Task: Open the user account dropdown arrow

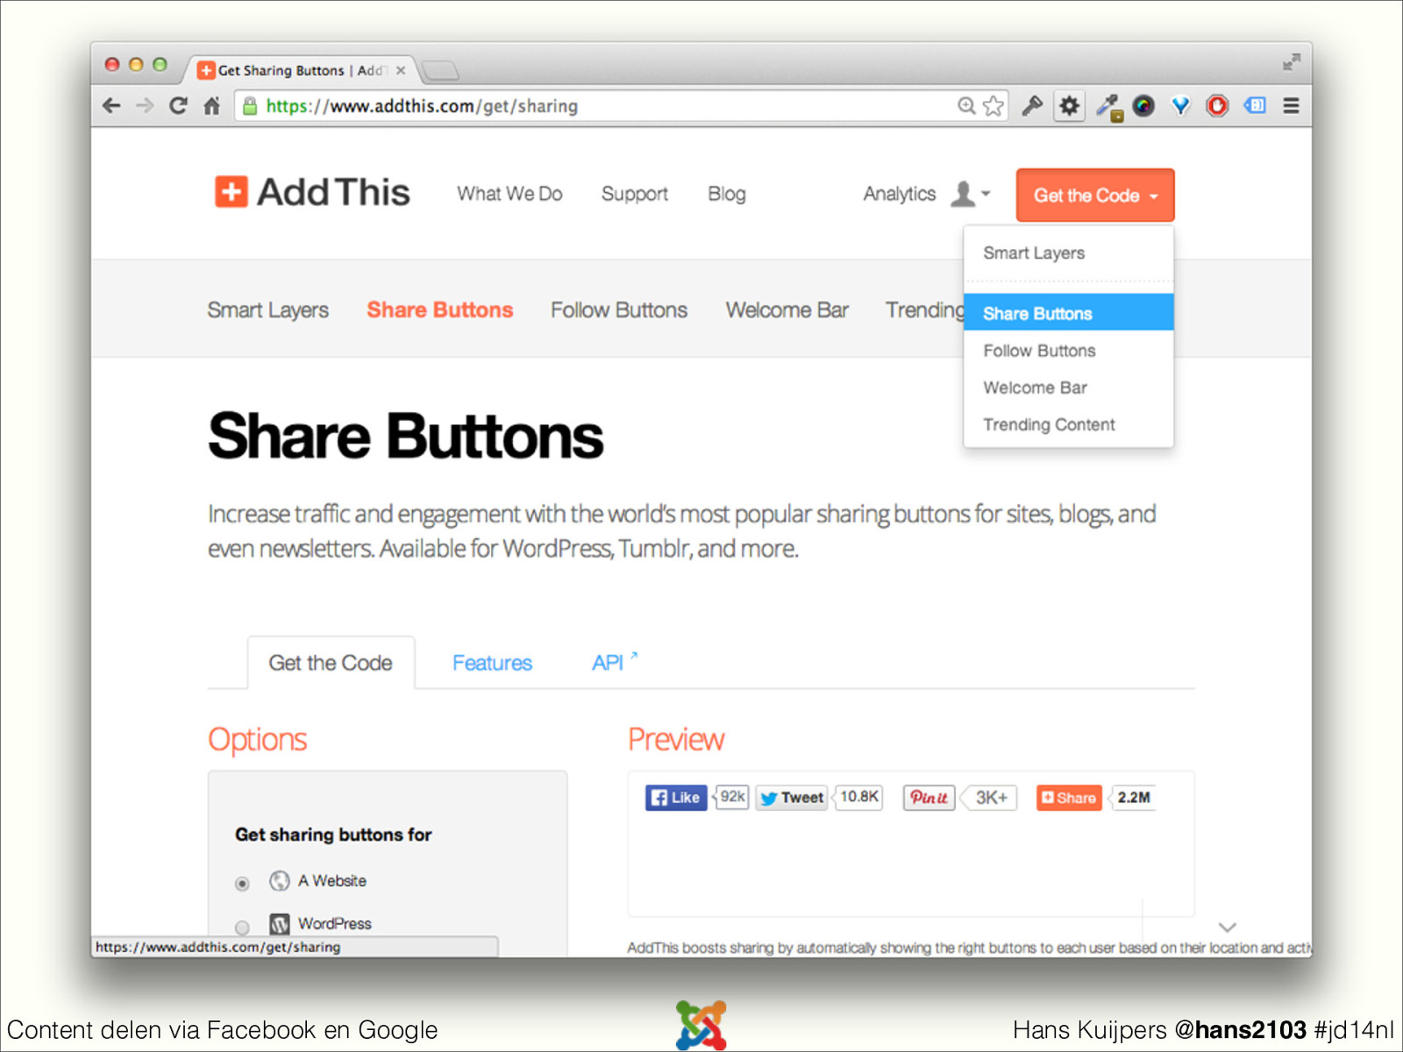Action: (x=986, y=194)
